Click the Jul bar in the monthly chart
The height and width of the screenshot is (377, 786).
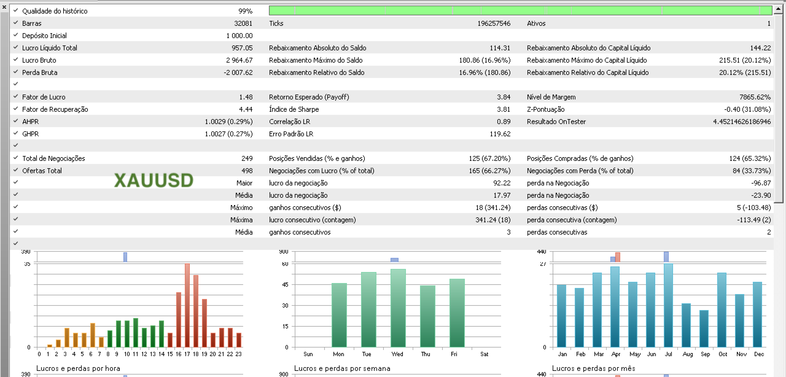(668, 305)
